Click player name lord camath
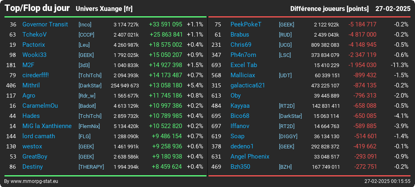Screen dimensions: 415x187 click(39, 136)
